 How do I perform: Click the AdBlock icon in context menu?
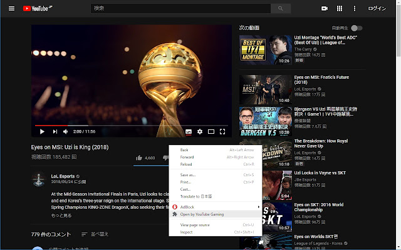tap(175, 207)
